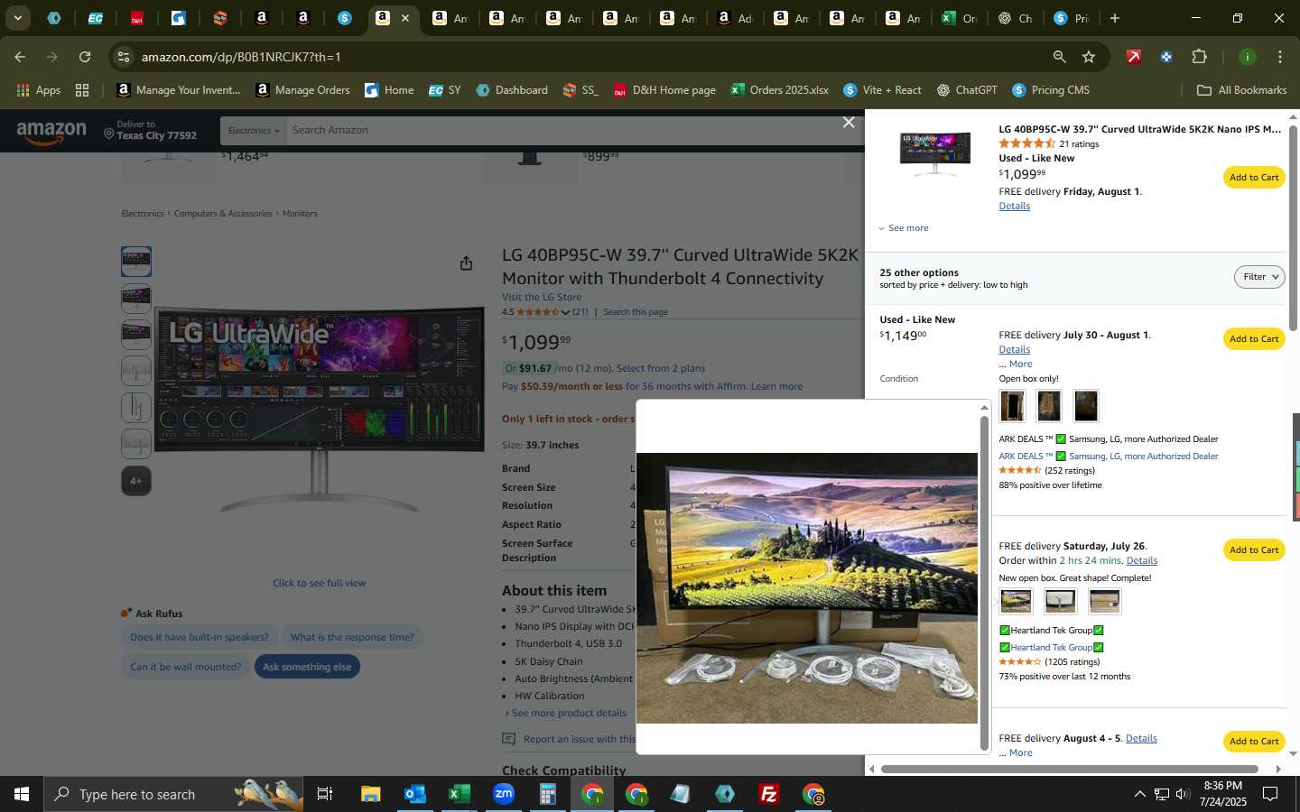This screenshot has width=1300, height=812.
Task: Open Excel from the taskbar
Action: click(459, 794)
